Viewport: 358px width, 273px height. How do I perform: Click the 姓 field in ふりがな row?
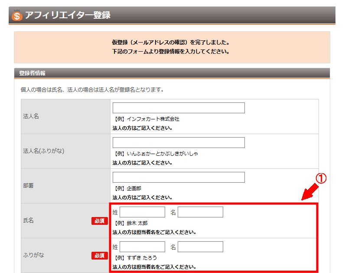click(x=142, y=247)
